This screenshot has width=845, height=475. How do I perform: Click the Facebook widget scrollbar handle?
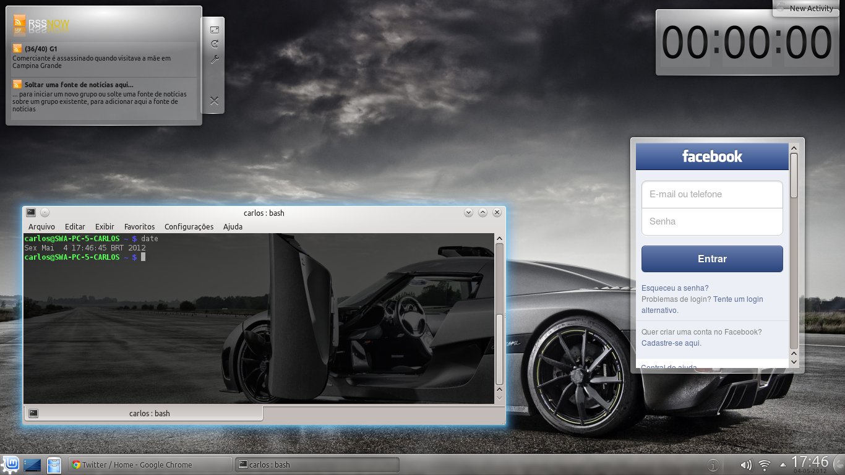pyautogui.click(x=794, y=176)
